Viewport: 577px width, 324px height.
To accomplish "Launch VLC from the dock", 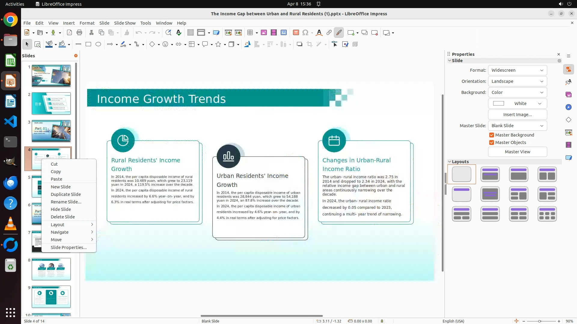I will (11, 223).
